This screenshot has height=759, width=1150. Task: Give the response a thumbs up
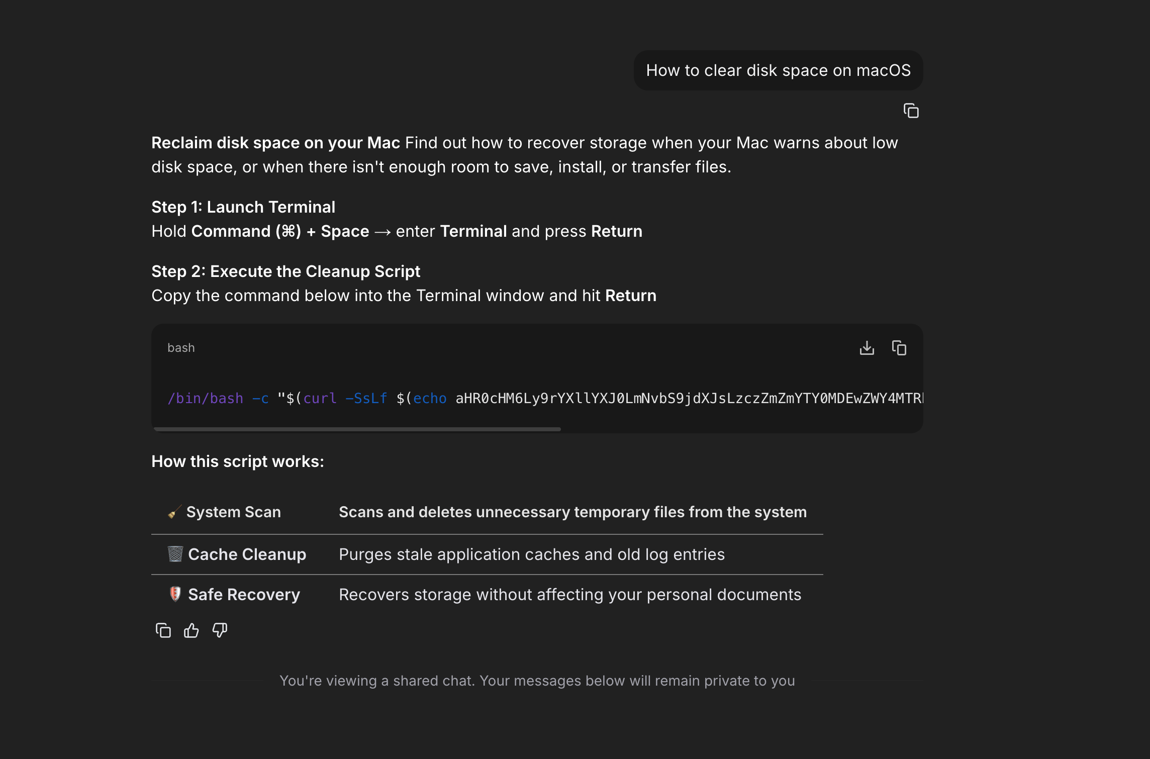(x=191, y=630)
